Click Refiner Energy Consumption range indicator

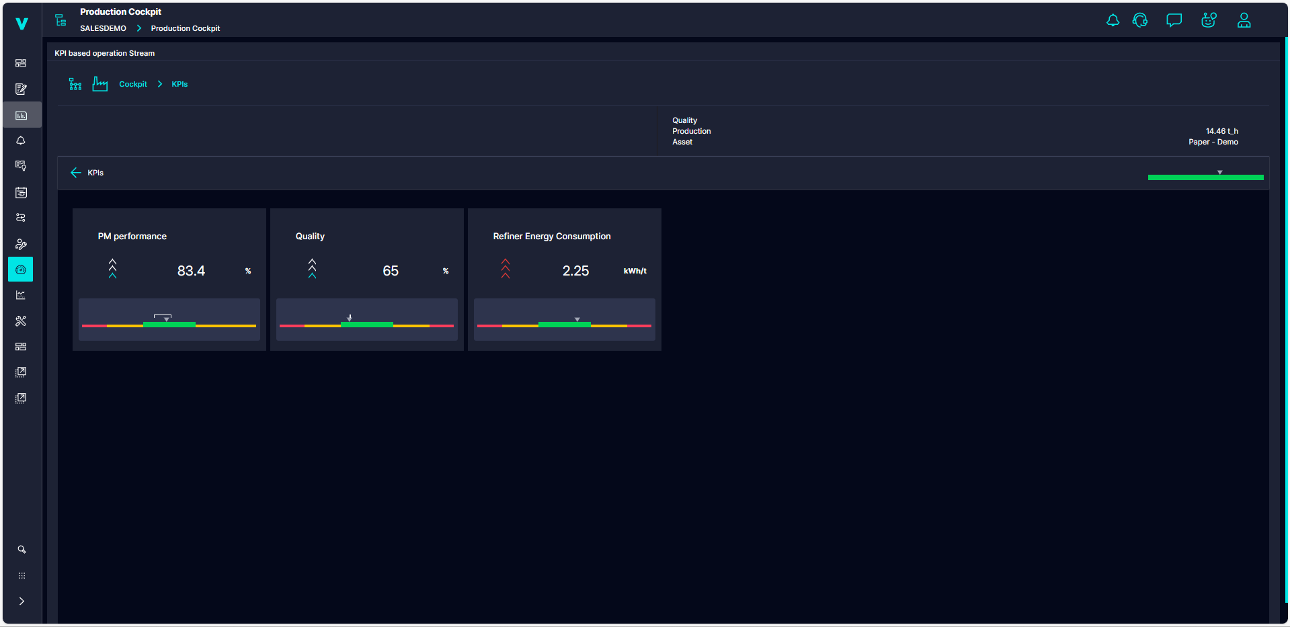tap(564, 325)
